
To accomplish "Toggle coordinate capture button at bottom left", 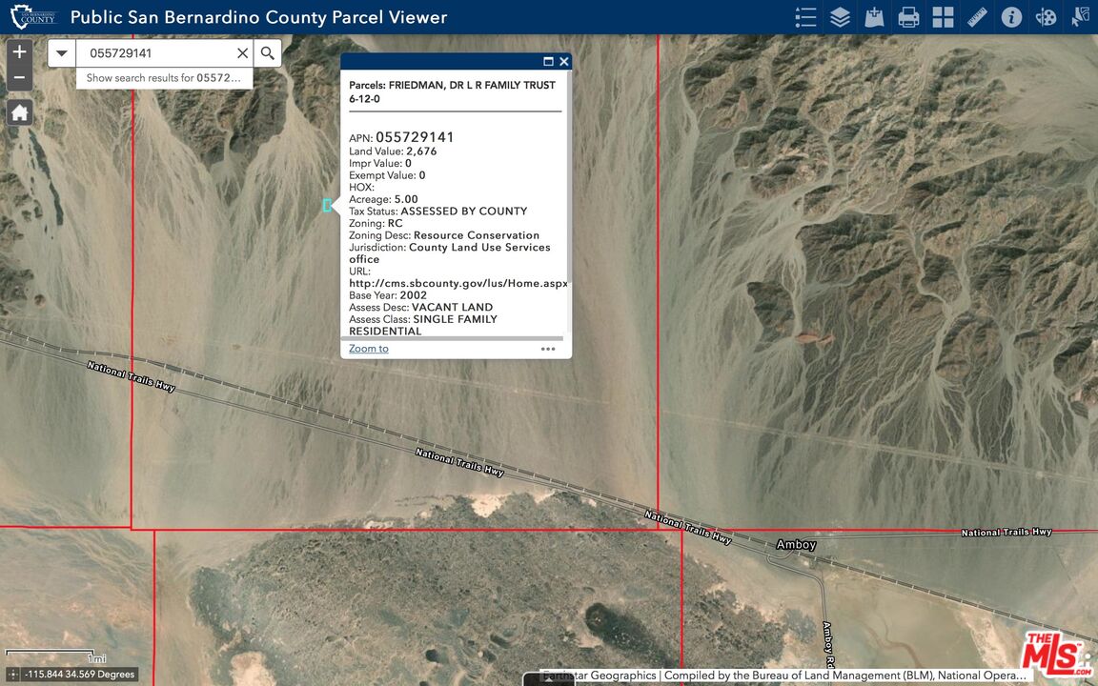I will (x=11, y=675).
